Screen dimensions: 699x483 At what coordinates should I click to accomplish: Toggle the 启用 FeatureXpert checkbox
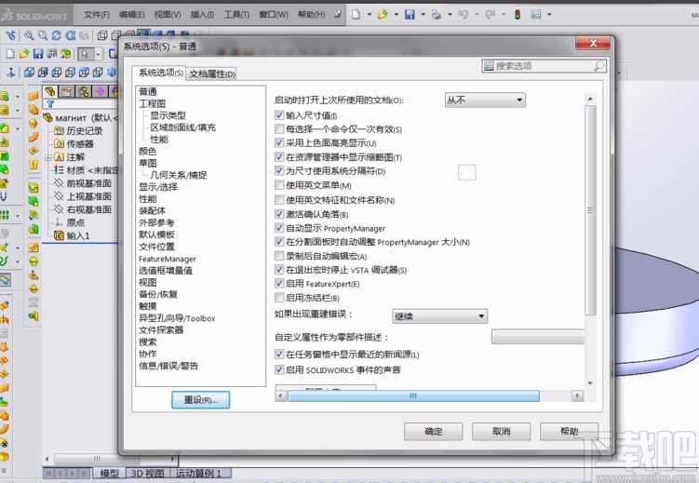279,284
